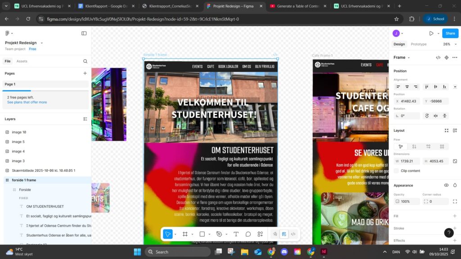Click align vertical centers icon
The width and height of the screenshot is (461, 259).
click(x=435, y=87)
